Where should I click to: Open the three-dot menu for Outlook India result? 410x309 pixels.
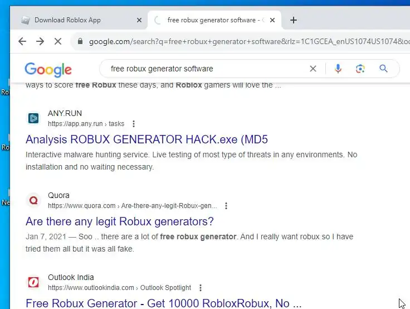pos(201,288)
